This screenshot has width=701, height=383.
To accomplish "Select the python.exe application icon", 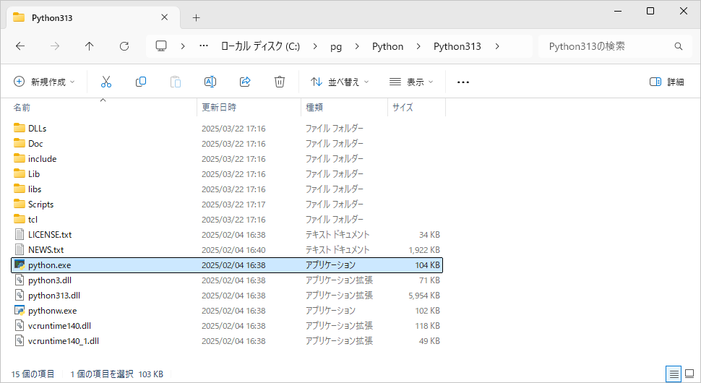I will point(20,265).
